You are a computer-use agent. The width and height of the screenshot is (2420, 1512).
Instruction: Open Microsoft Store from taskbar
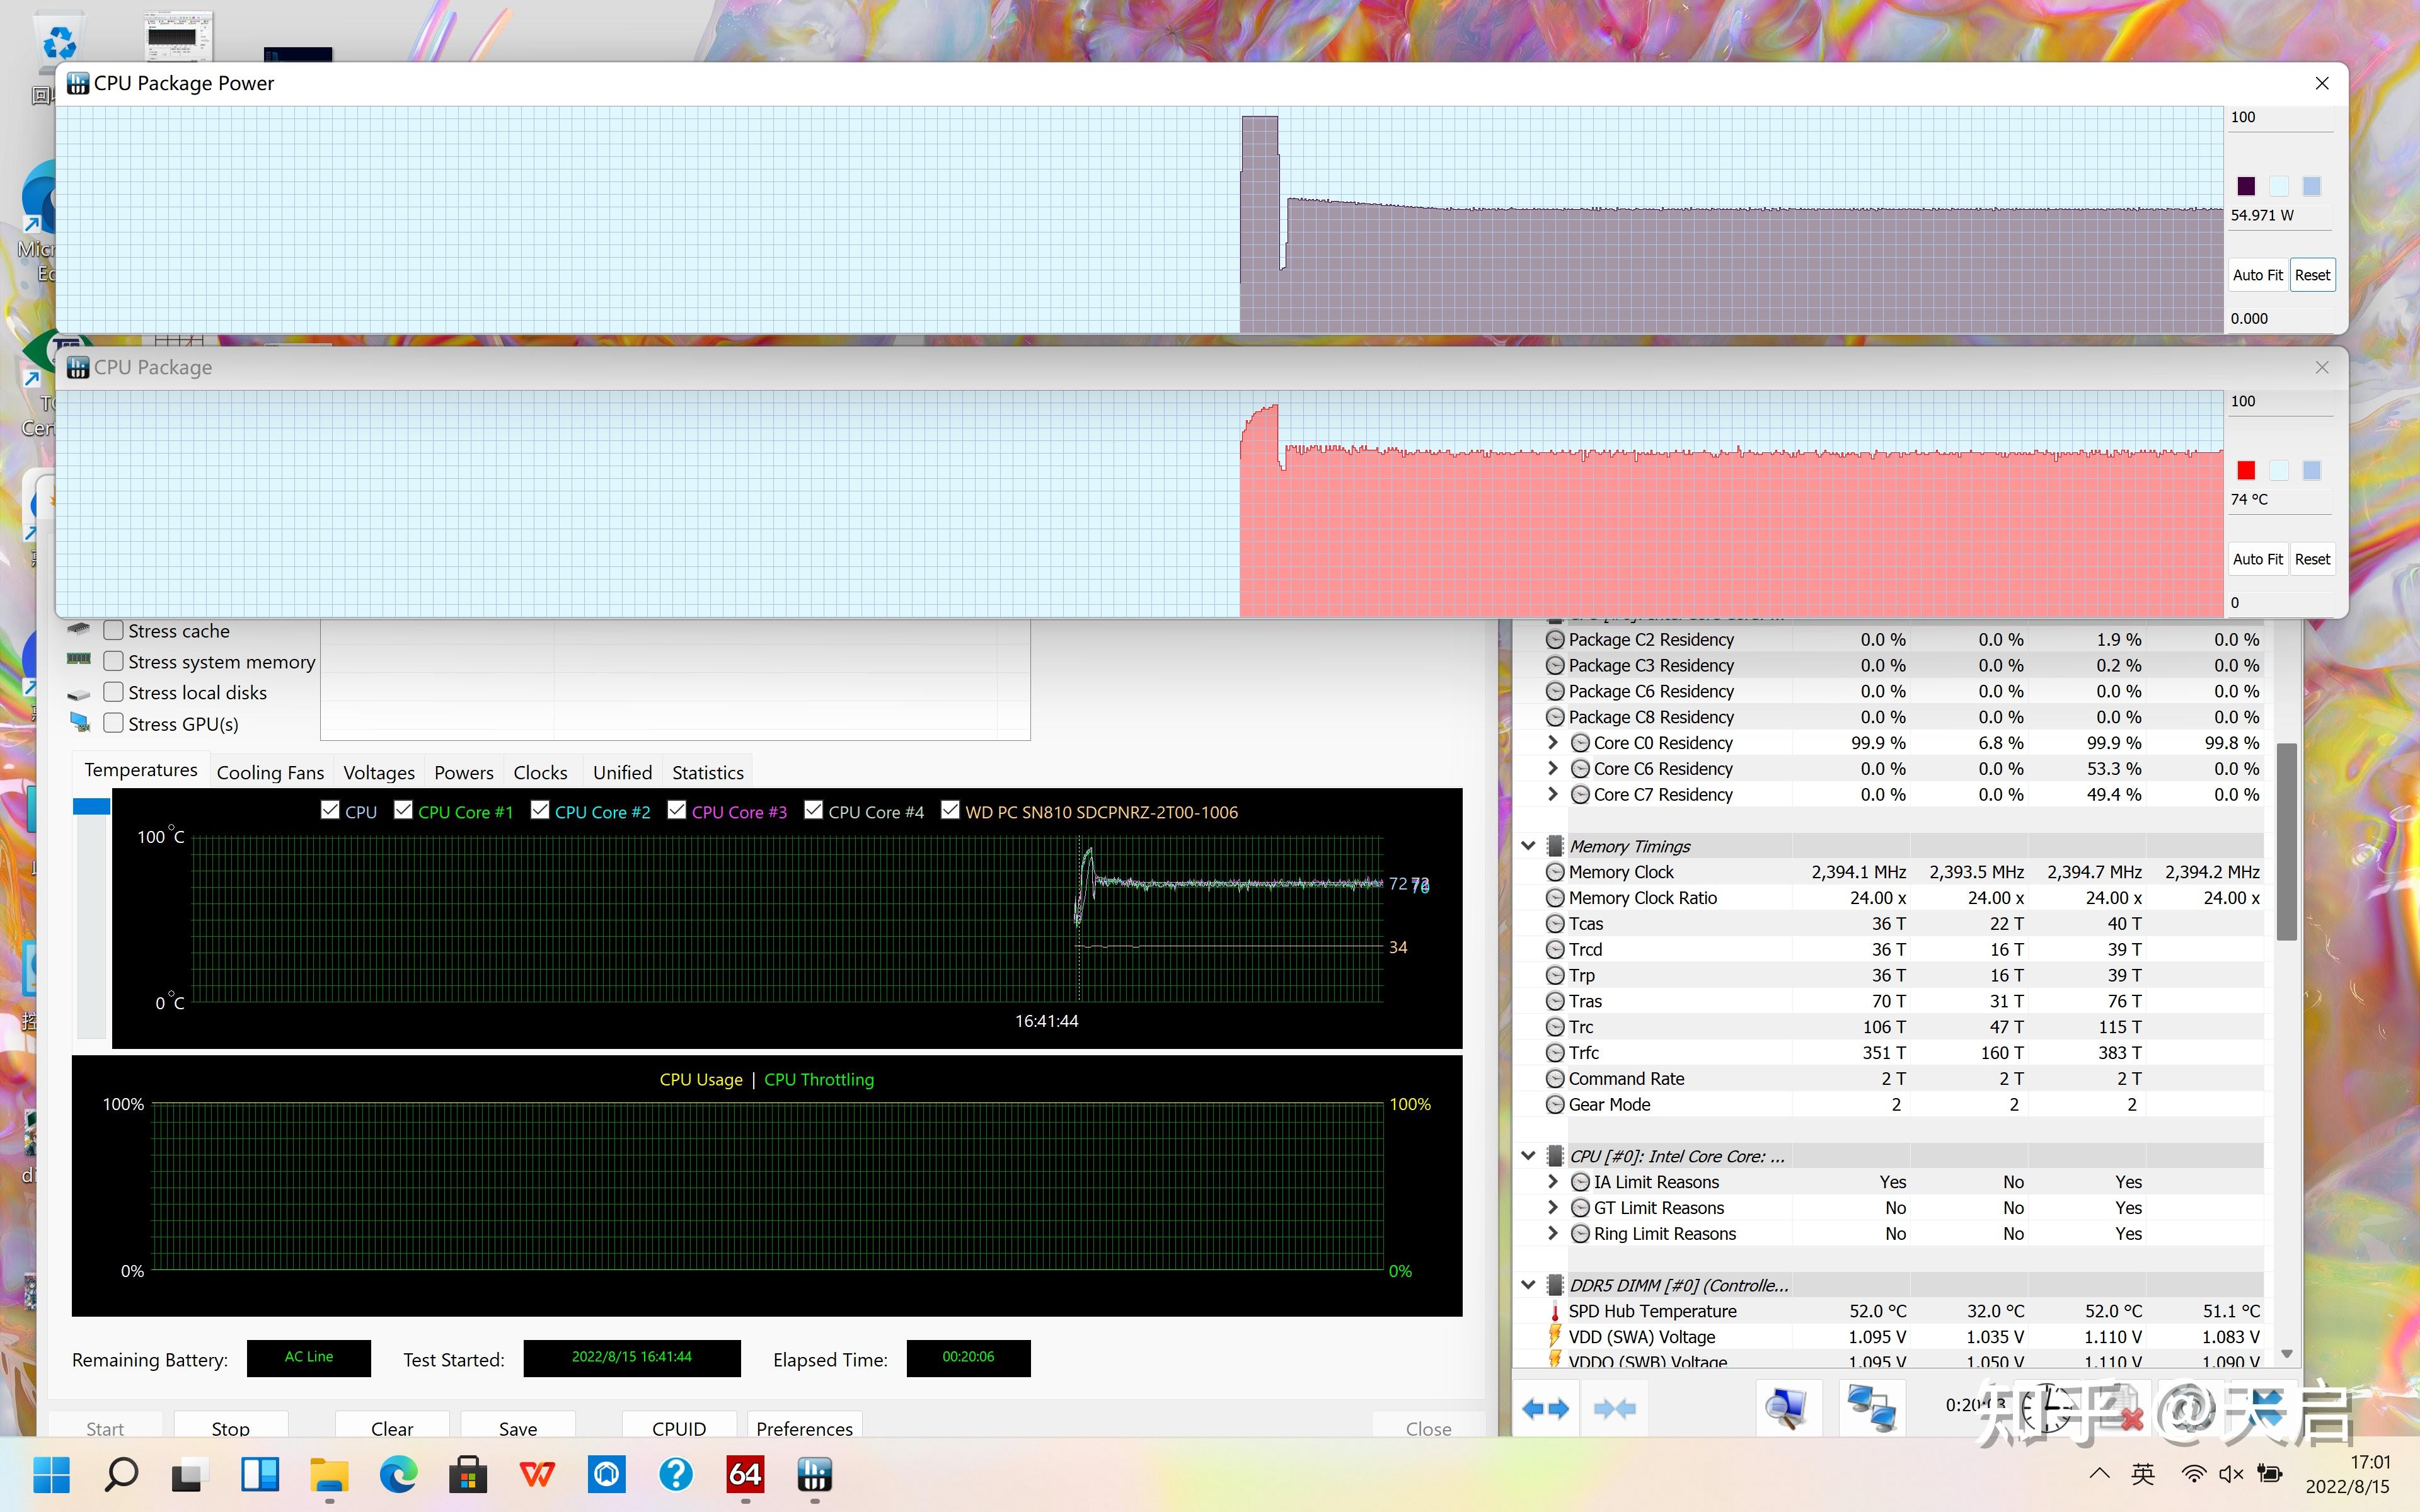[467, 1474]
